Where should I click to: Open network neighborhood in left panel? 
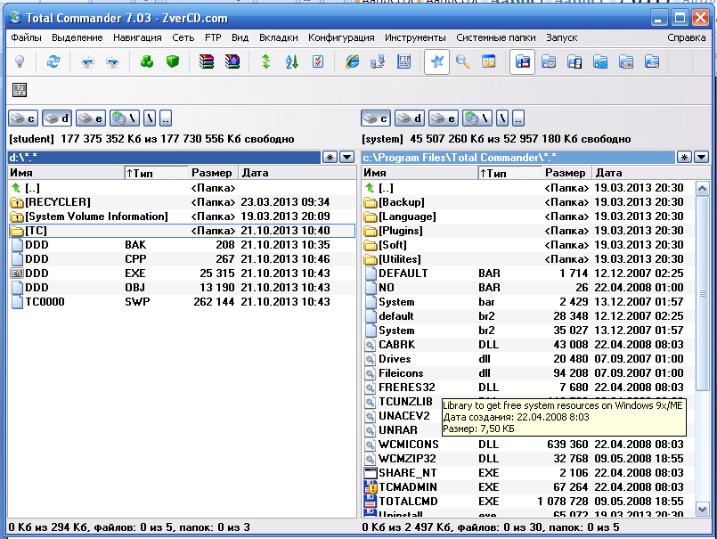pyautogui.click(x=125, y=118)
